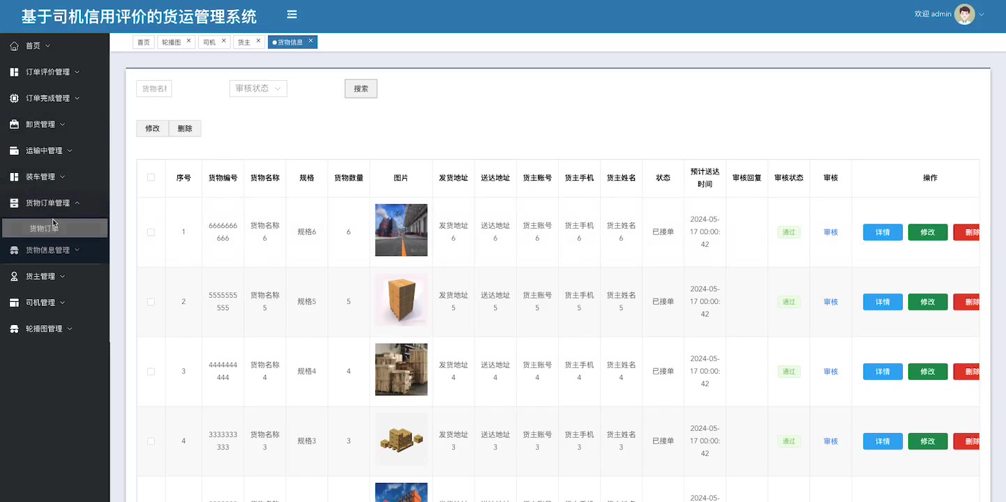The width and height of the screenshot is (1006, 502).
Task: Switch to the 司机 tab
Action: click(209, 43)
